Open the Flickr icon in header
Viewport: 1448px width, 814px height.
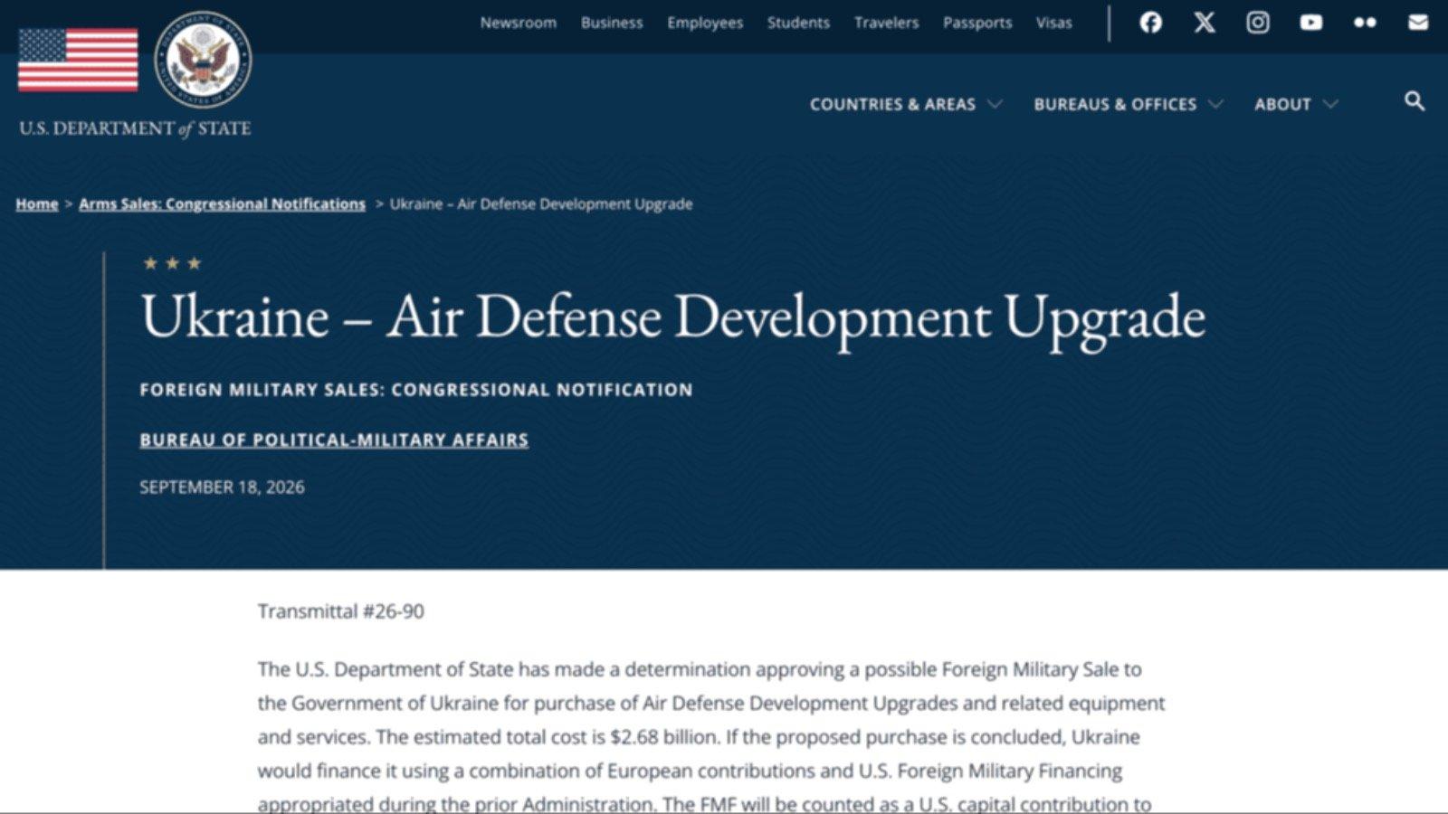[x=1365, y=23]
